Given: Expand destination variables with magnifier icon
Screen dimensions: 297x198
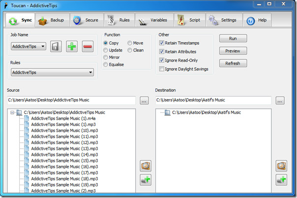Looking at the screenshot, I should 281,166.
